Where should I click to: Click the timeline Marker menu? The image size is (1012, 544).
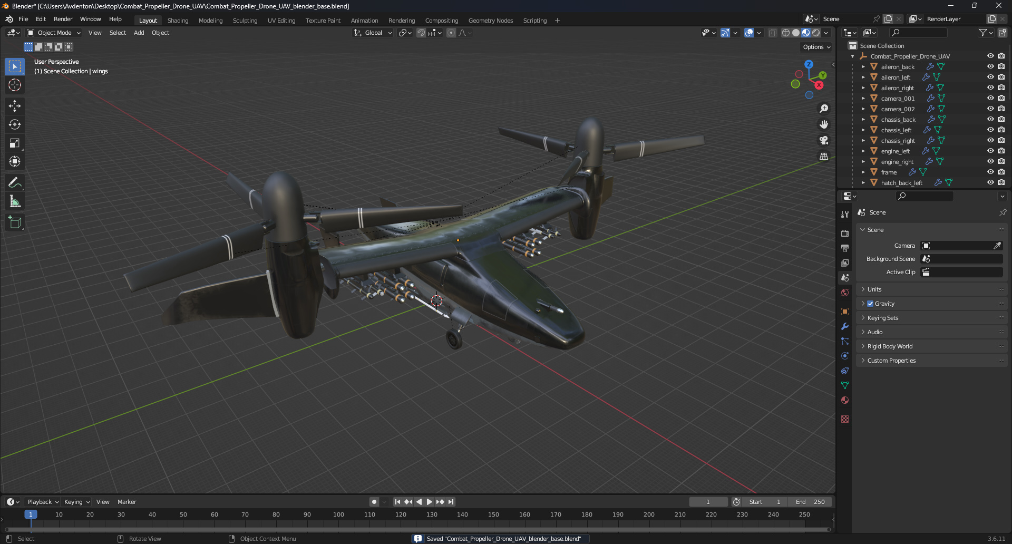click(x=126, y=502)
